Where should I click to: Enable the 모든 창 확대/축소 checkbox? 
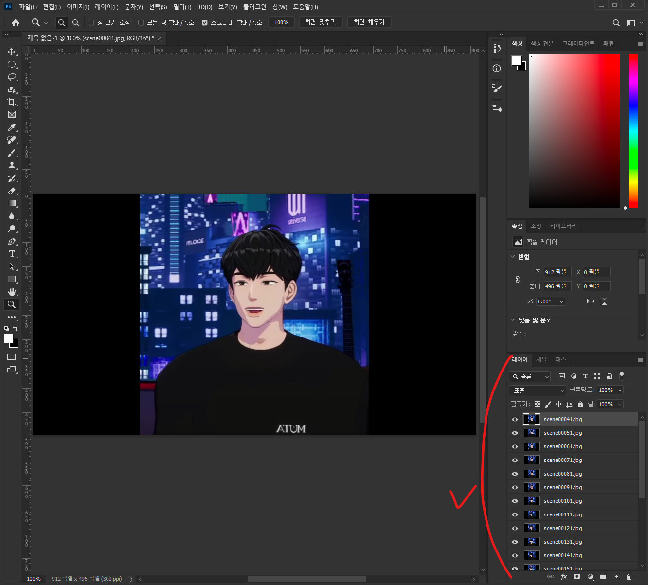(141, 22)
